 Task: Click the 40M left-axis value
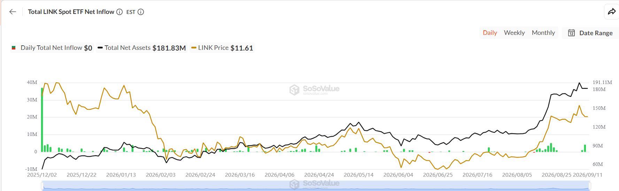point(32,83)
